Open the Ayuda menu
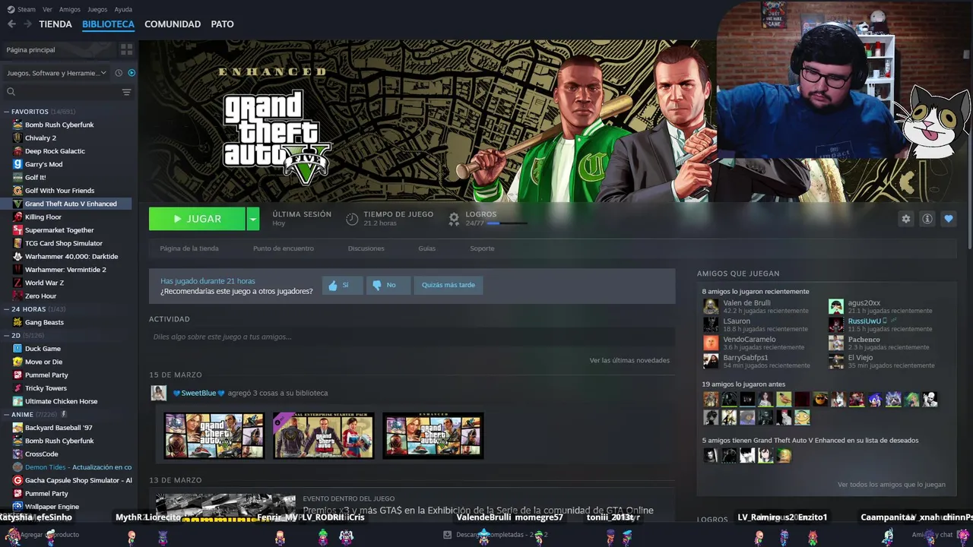 click(123, 9)
